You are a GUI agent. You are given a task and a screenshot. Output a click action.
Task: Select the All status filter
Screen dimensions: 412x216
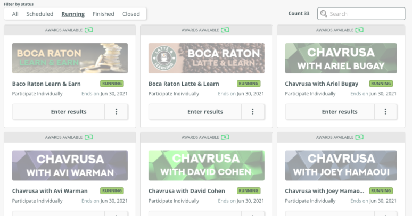[x=15, y=14]
